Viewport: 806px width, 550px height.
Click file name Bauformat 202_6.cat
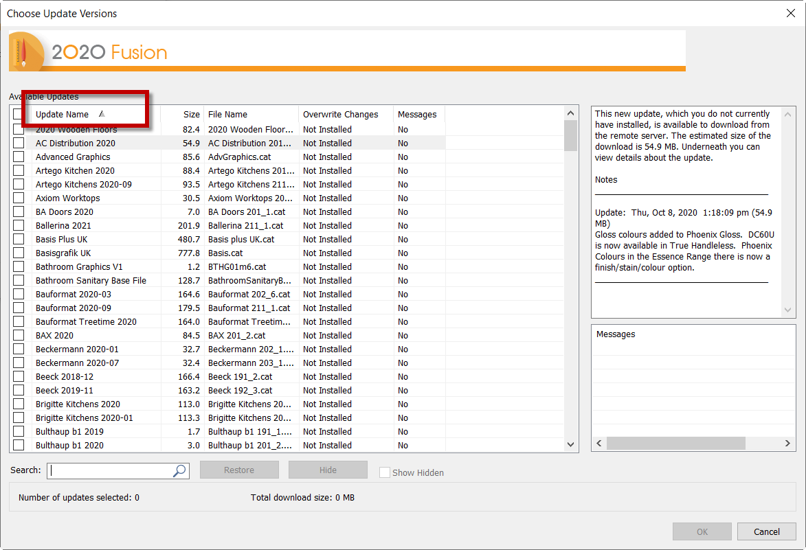pos(249,295)
